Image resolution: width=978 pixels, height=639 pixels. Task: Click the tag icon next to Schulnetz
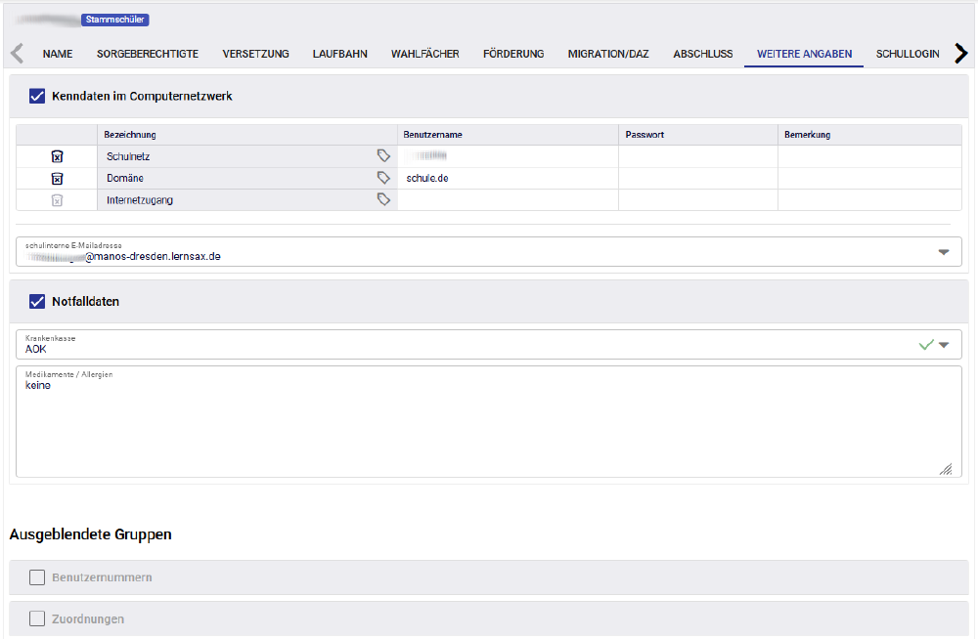click(x=383, y=156)
